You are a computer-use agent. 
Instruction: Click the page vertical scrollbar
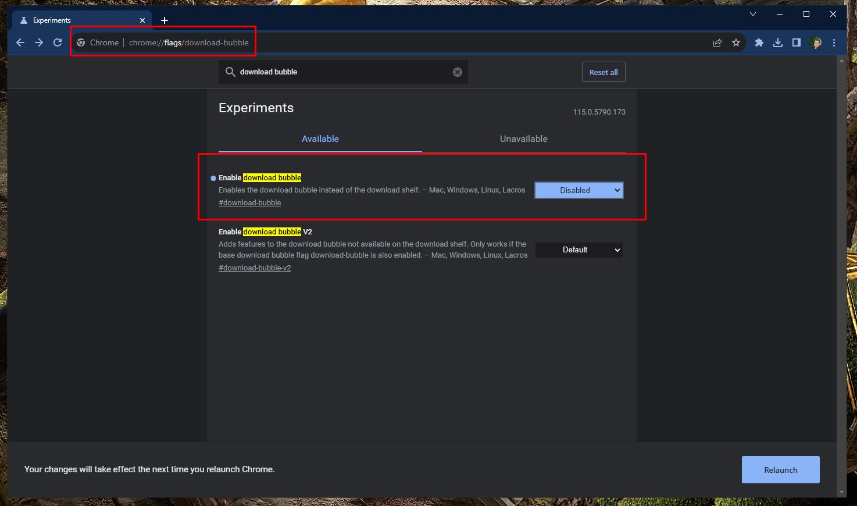pyautogui.click(x=841, y=276)
